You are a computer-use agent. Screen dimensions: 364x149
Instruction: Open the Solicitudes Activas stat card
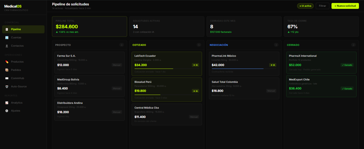(x=167, y=26)
